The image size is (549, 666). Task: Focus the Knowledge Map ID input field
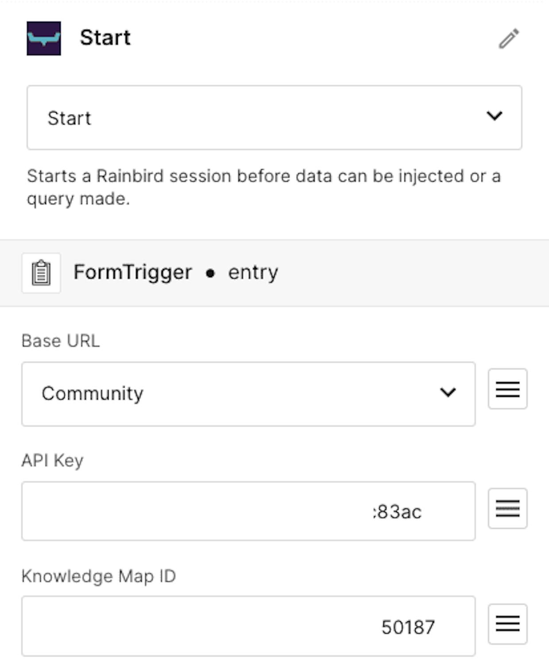[x=248, y=626]
